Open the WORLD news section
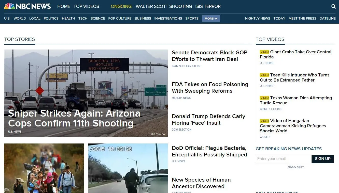The image size is (339, 193). pyautogui.click(x=20, y=18)
